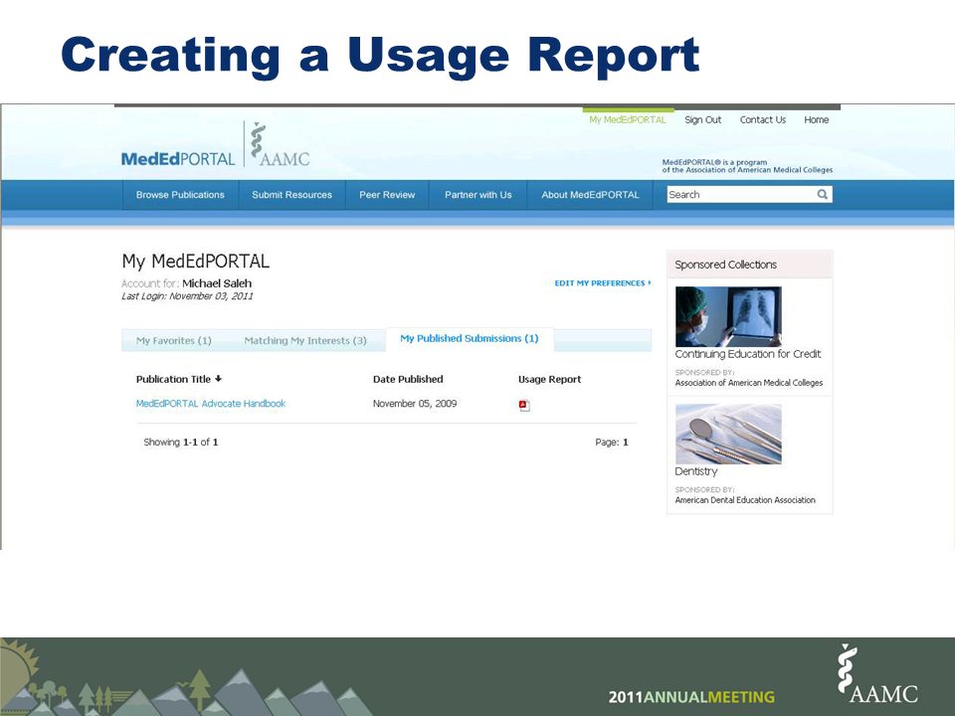This screenshot has height=716, width=955.
Task: Click Usage Report column header
Action: point(549,379)
